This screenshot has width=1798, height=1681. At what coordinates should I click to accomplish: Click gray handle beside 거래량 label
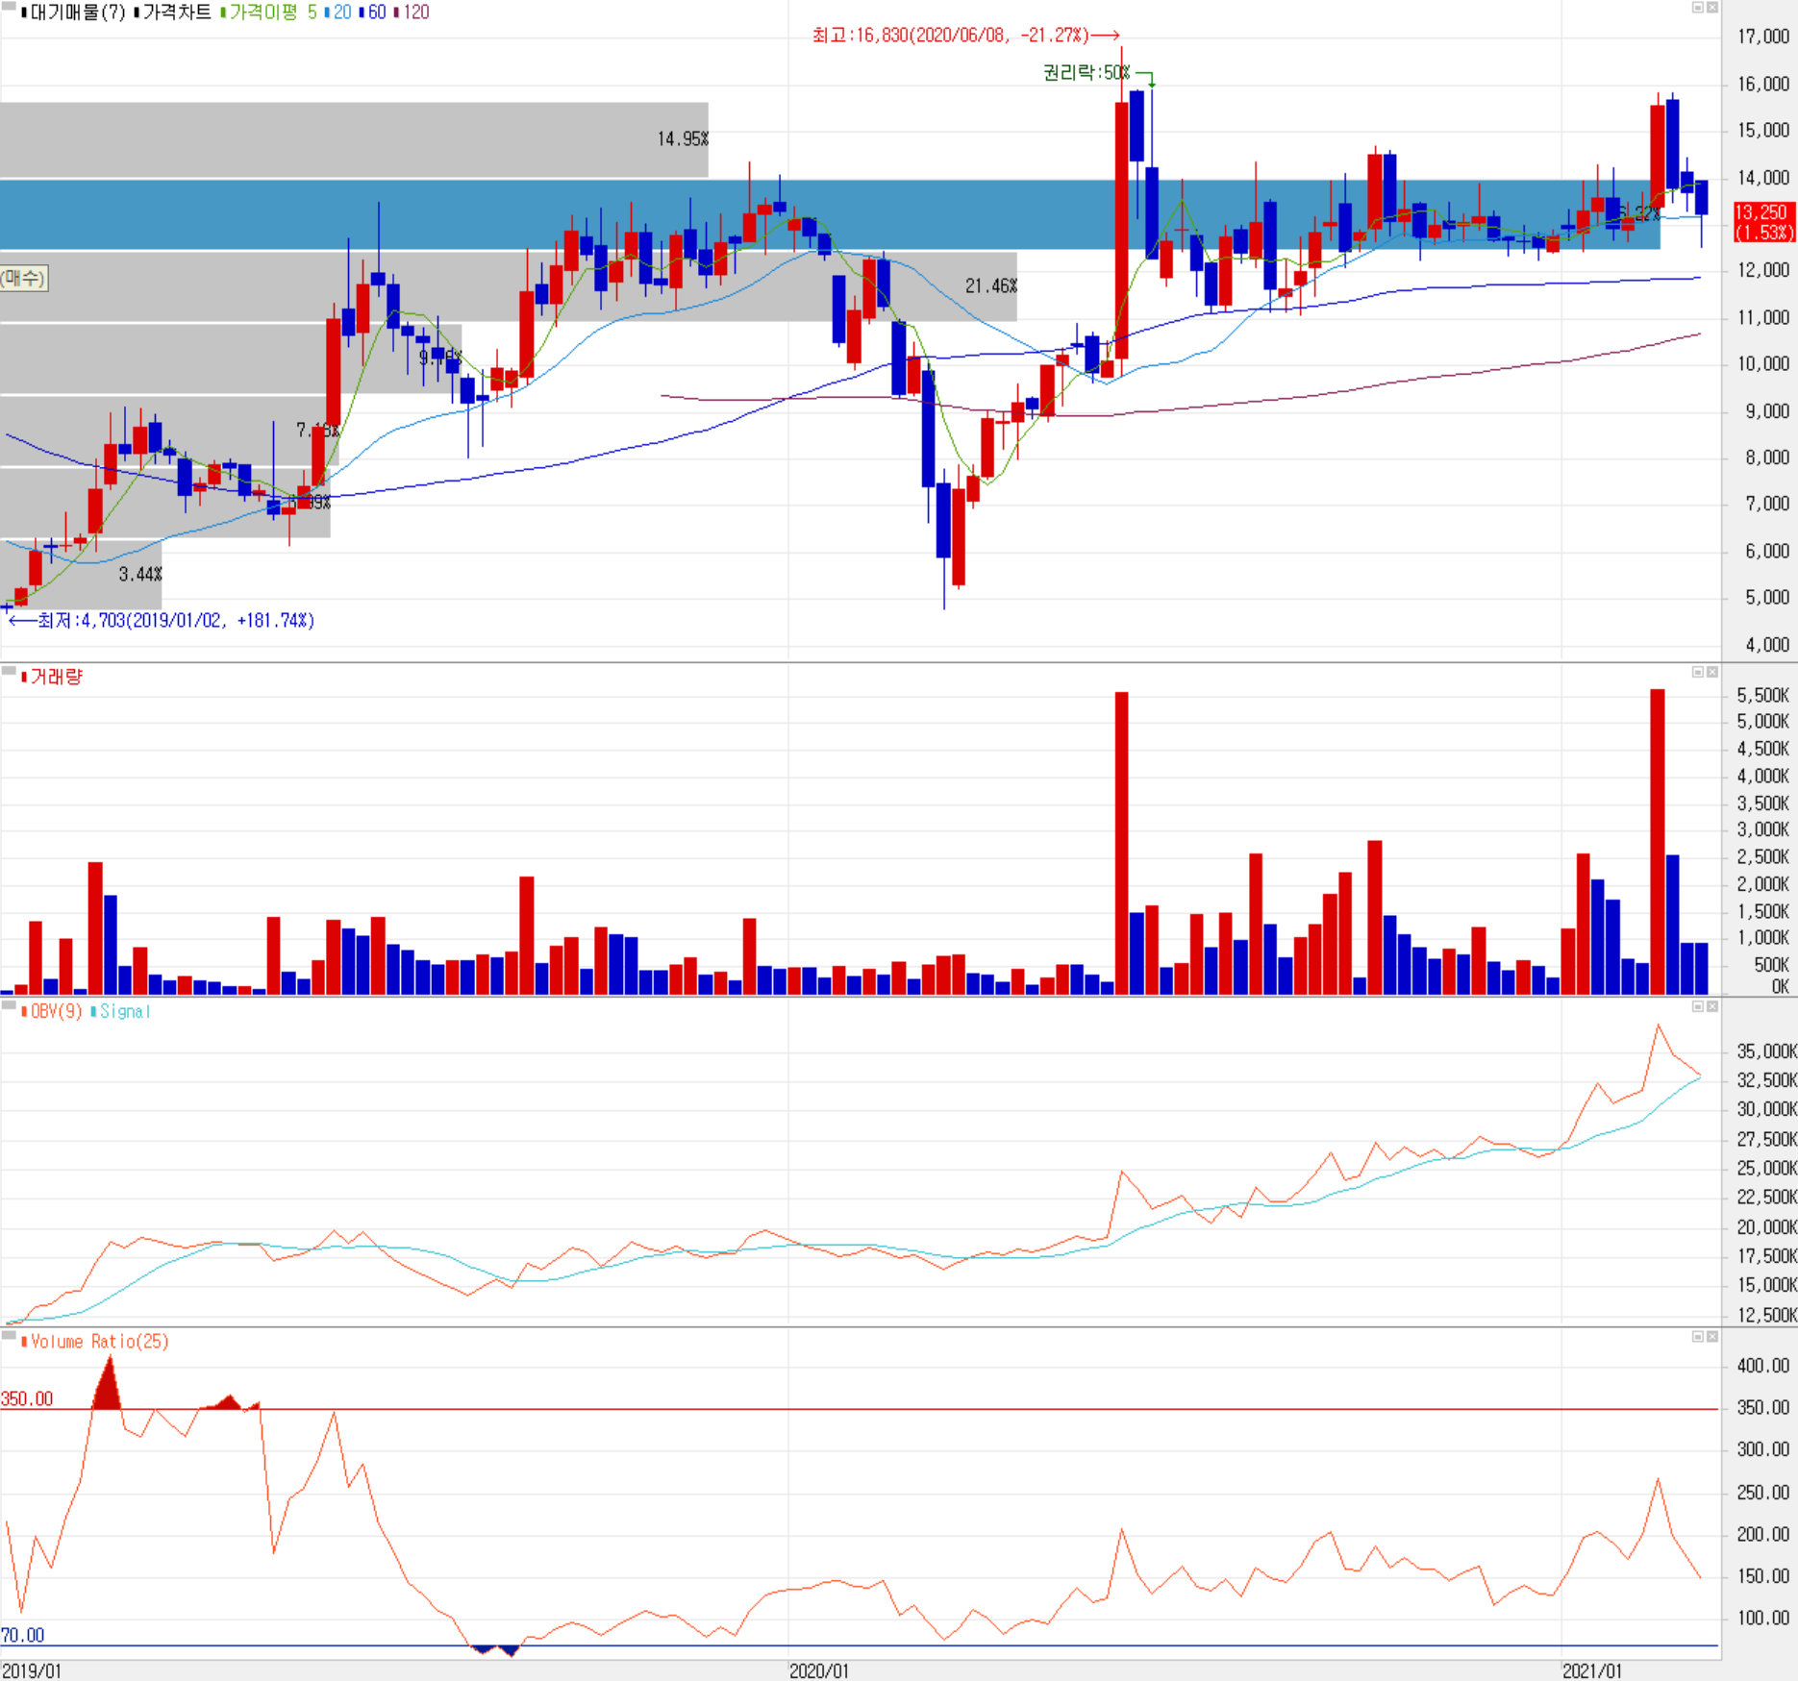point(9,671)
